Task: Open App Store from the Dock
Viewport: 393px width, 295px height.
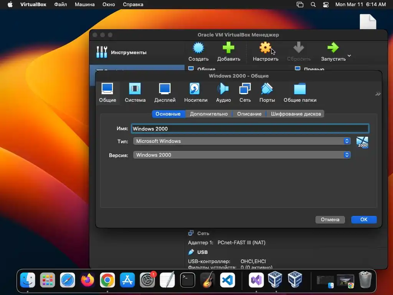Action: 127,280
